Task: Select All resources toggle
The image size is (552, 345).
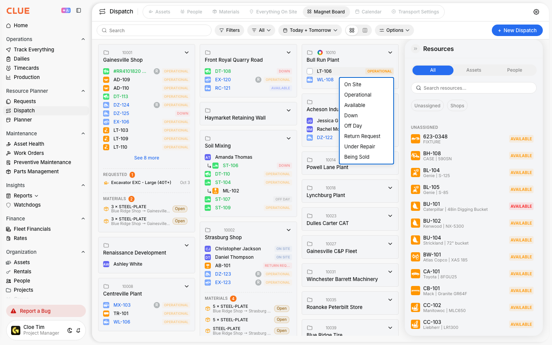Action: [x=433, y=70]
